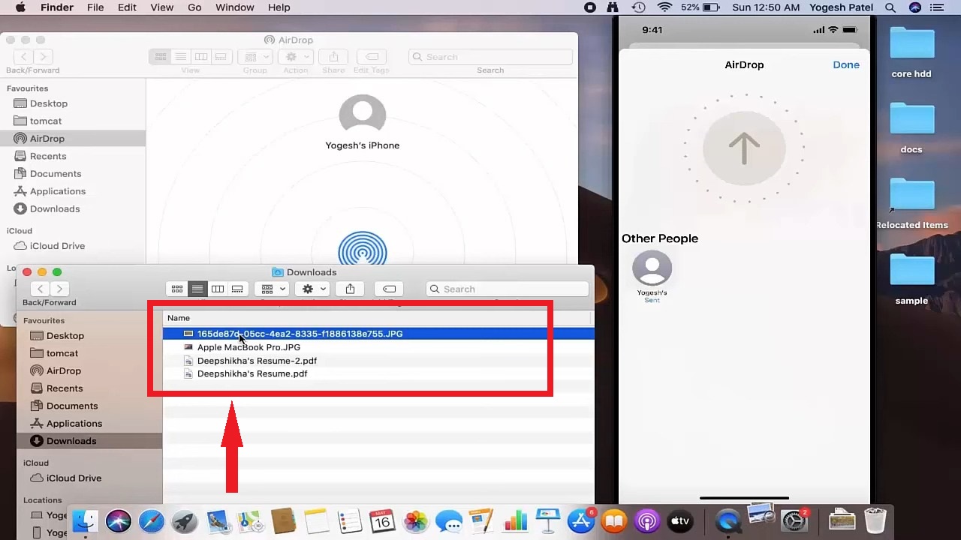Open Launchpad from the Dock

point(184,520)
